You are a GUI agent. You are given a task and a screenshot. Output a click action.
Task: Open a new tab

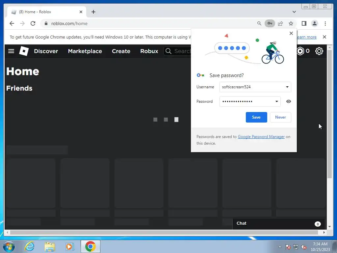click(x=93, y=12)
